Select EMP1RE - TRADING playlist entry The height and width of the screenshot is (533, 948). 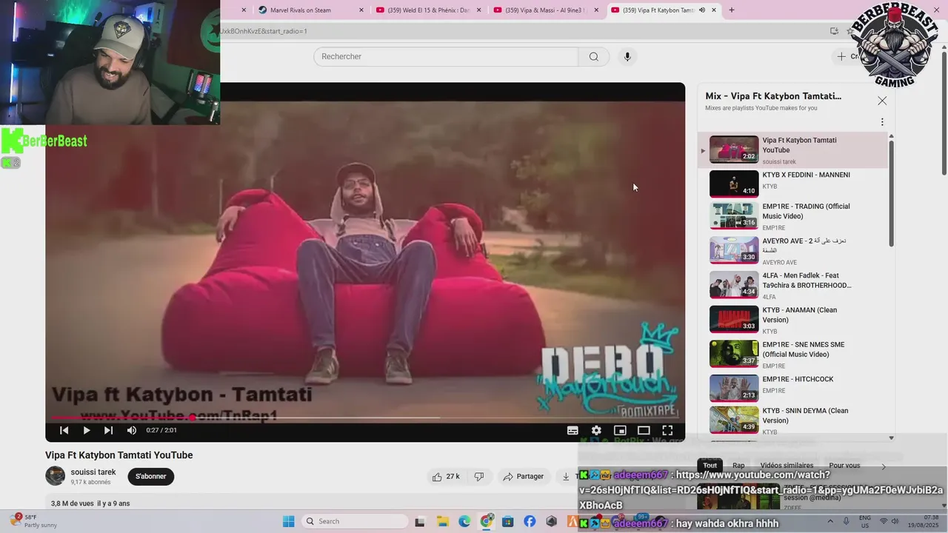(792, 216)
